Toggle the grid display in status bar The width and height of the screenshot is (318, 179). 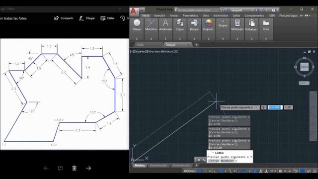coord(200,171)
